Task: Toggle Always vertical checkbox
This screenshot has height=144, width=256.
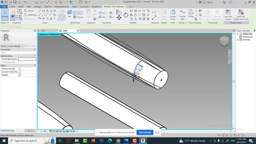Action: 20,69
